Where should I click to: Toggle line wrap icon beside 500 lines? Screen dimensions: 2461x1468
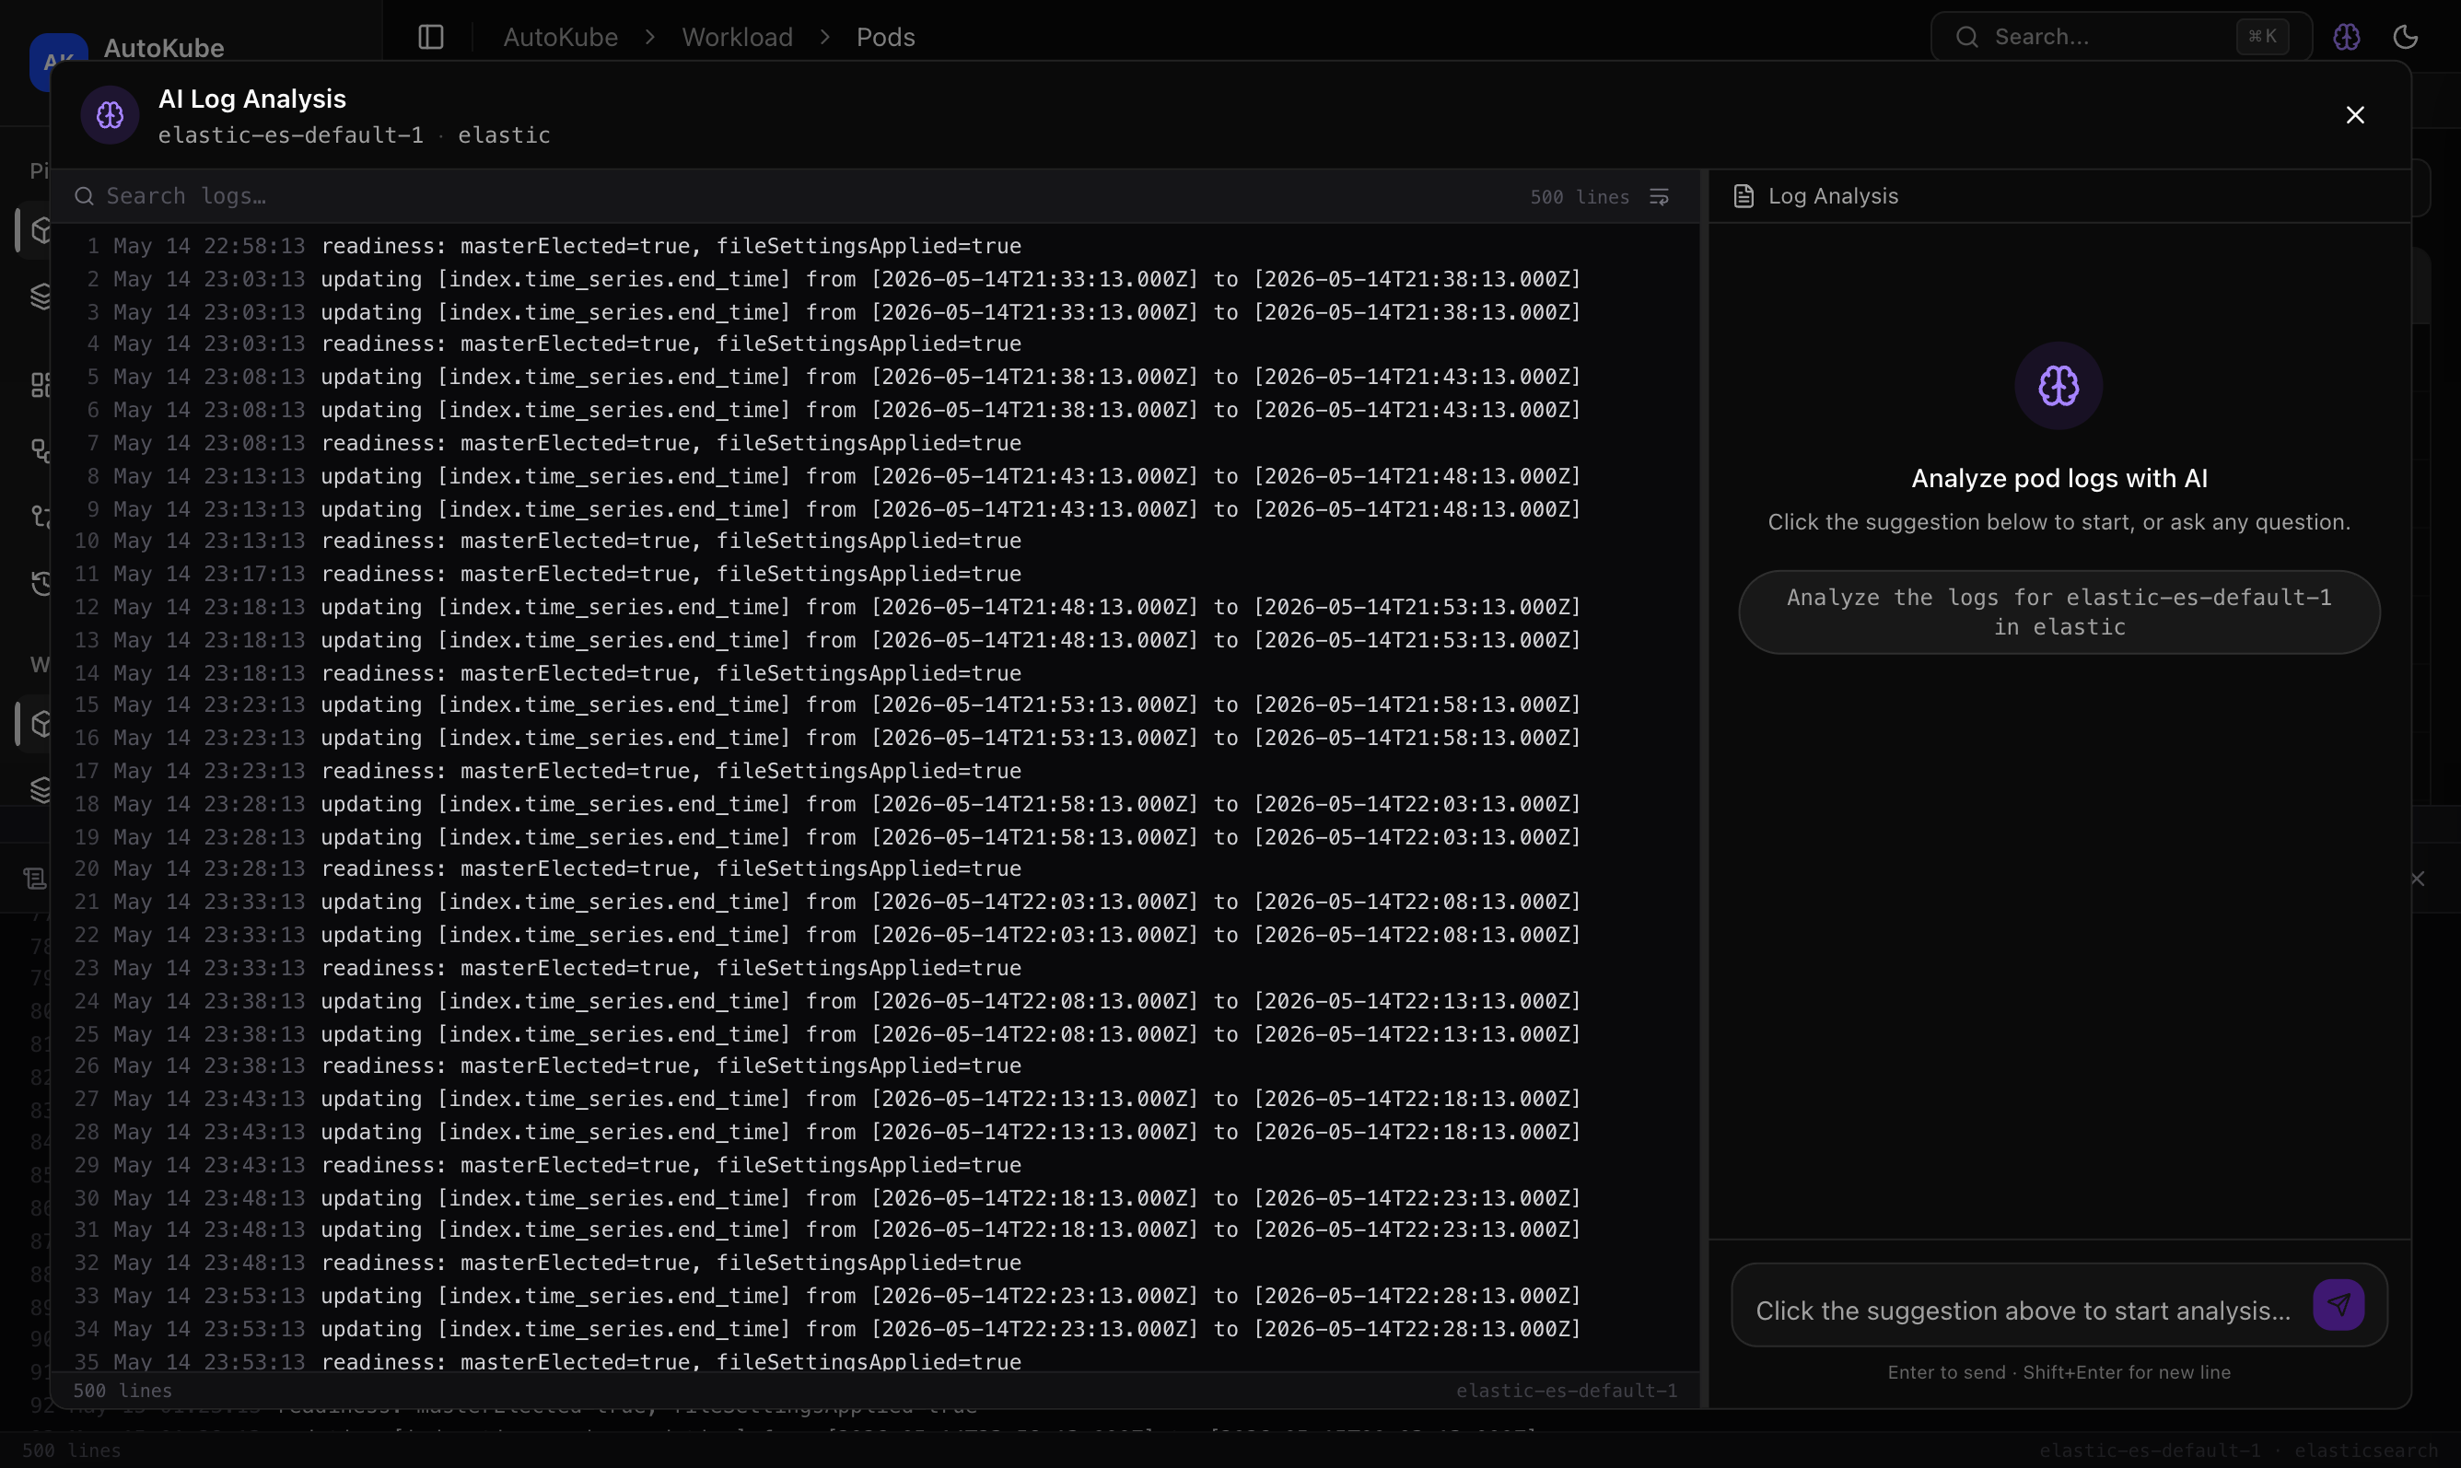(x=1659, y=197)
